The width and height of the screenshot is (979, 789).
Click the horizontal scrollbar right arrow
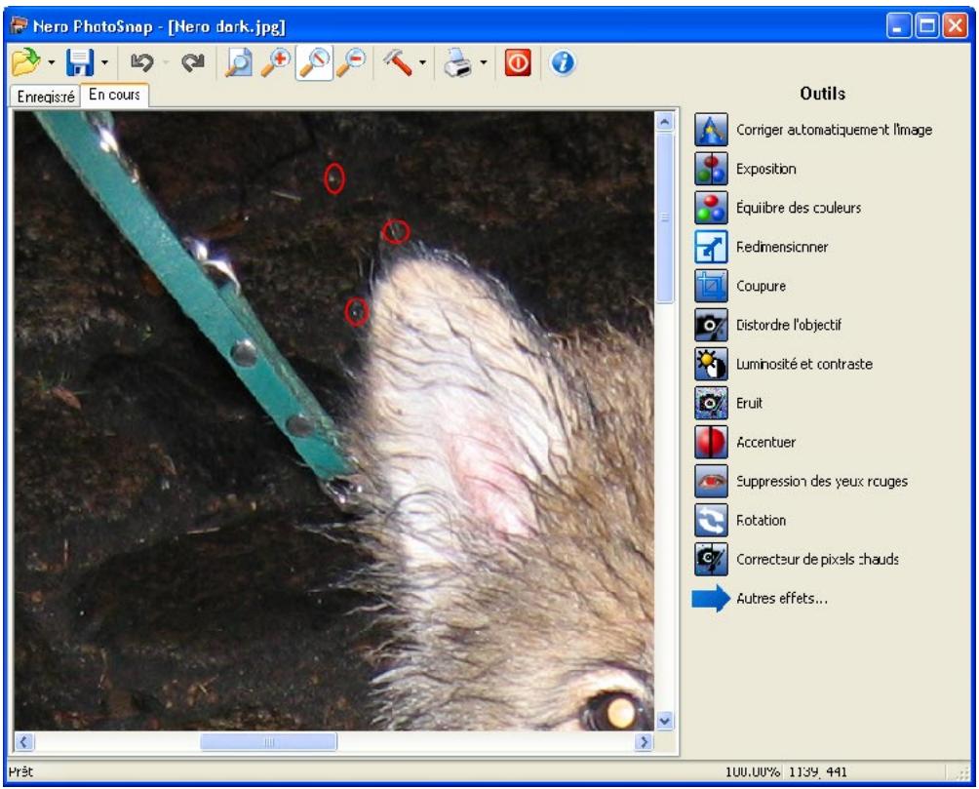point(644,741)
